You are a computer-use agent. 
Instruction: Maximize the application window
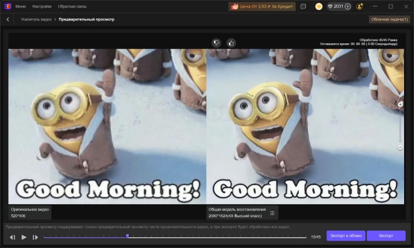click(391, 6)
